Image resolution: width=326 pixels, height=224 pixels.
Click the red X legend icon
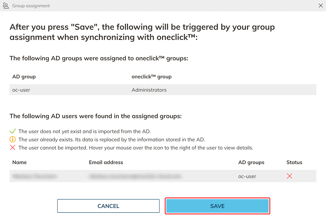pos(12,148)
